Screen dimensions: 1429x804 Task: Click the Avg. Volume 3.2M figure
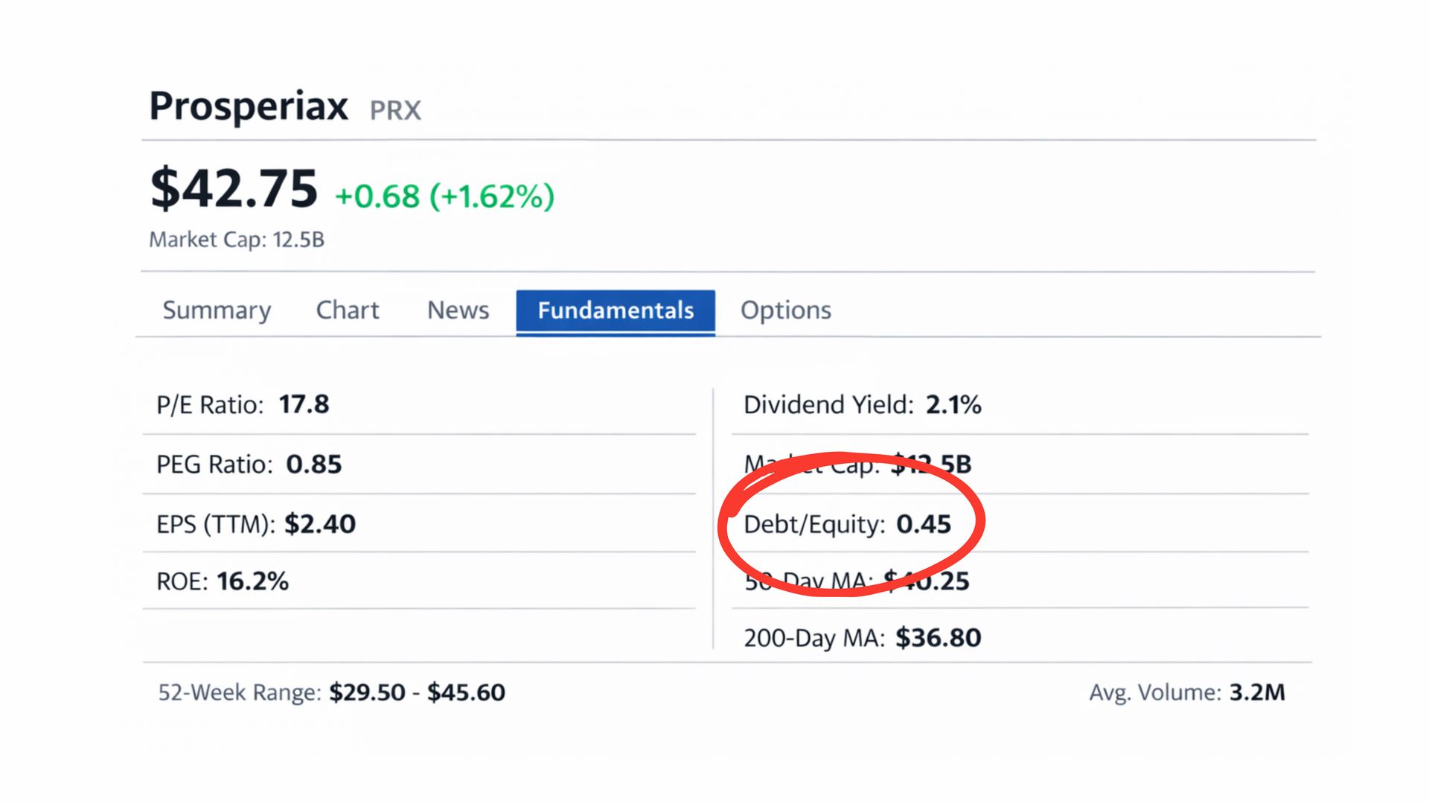pyautogui.click(x=1256, y=693)
